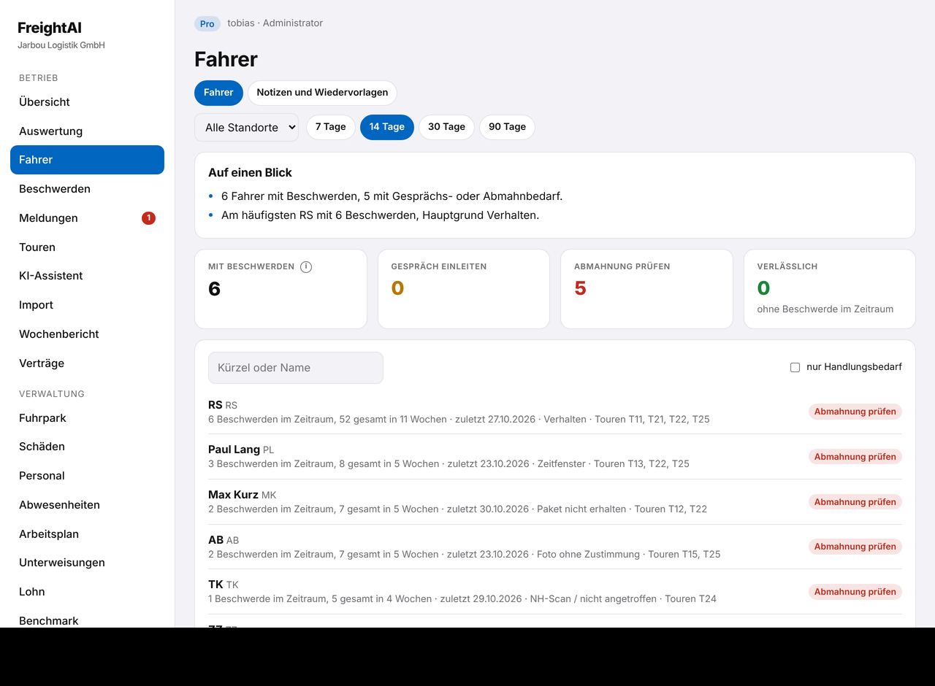Navigate to Beschwerden in the sidebar
935x686 pixels.
pos(87,189)
